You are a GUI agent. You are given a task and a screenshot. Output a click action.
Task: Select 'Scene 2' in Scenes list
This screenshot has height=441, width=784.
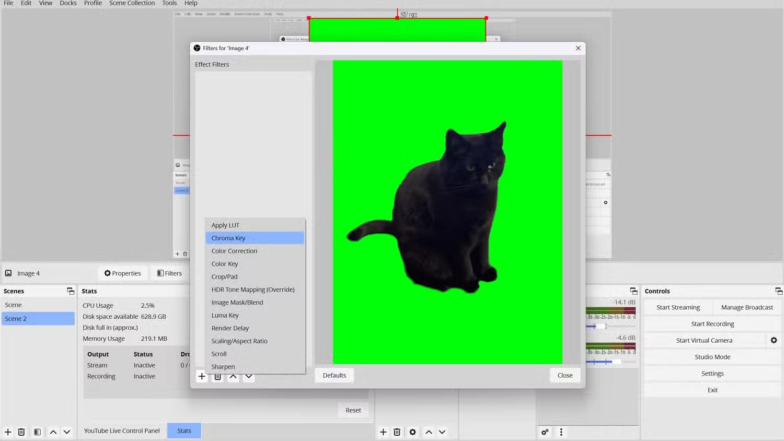pyautogui.click(x=38, y=319)
